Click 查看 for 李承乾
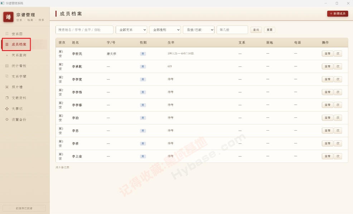The image size is (353, 214). [x=327, y=66]
